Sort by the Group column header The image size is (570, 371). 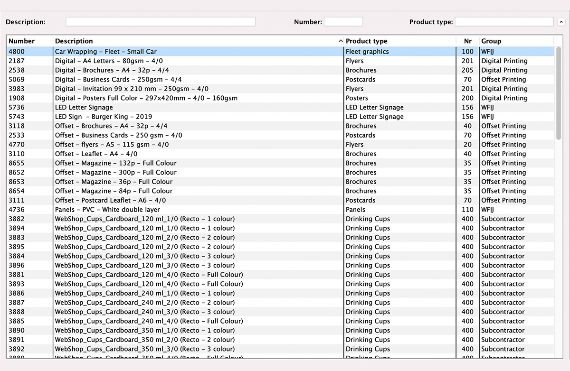[x=515, y=41]
